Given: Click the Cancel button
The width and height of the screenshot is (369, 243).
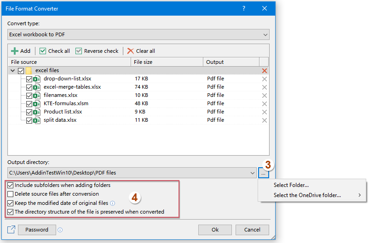Looking at the screenshot, I should coord(252,230).
